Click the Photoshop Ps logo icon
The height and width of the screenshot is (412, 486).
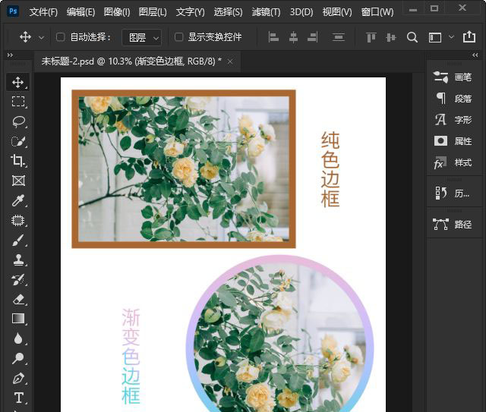click(x=13, y=11)
